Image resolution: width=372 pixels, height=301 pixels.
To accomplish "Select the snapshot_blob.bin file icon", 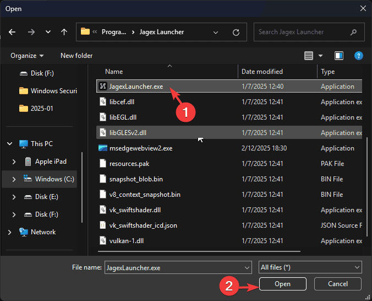I will 103,179.
